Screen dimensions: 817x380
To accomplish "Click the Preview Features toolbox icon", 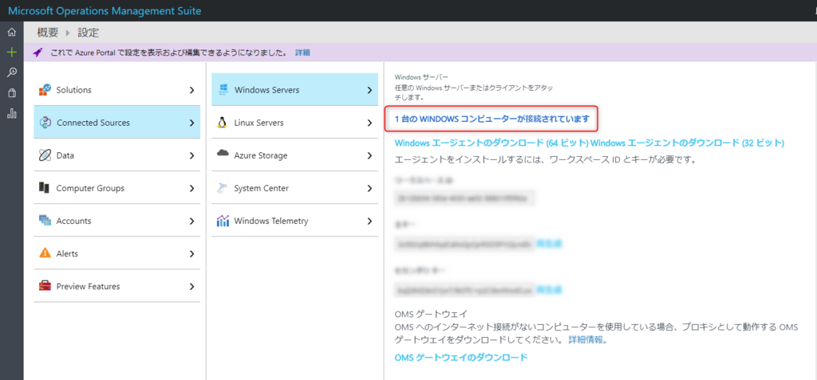I will pos(45,286).
